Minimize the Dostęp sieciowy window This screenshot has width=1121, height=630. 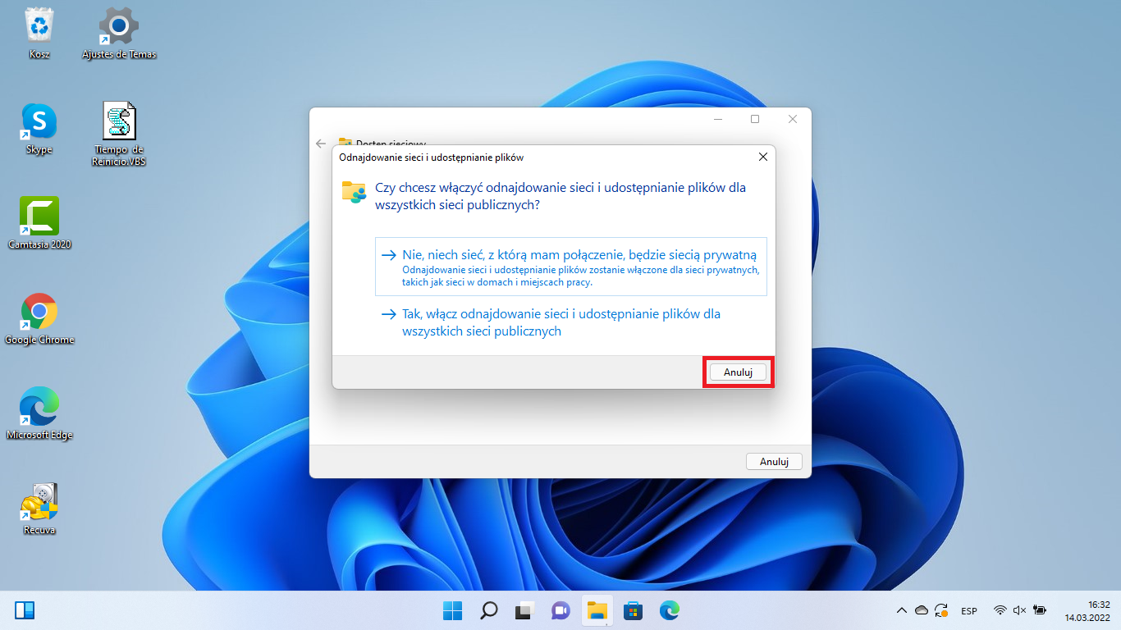718,119
